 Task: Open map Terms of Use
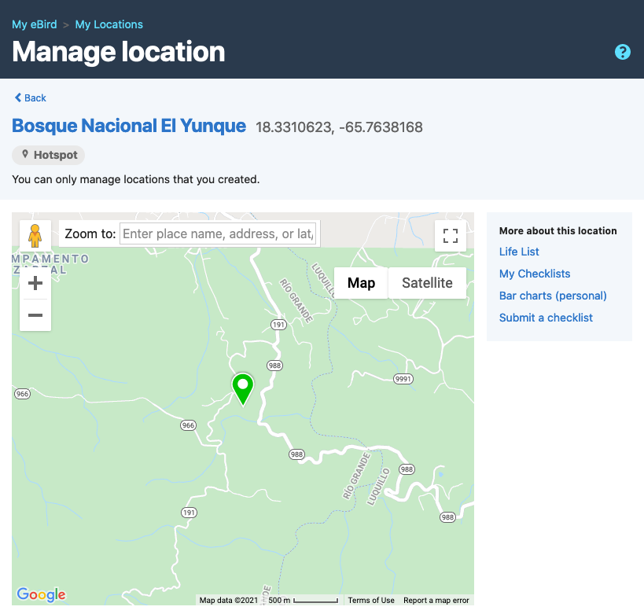(371, 600)
